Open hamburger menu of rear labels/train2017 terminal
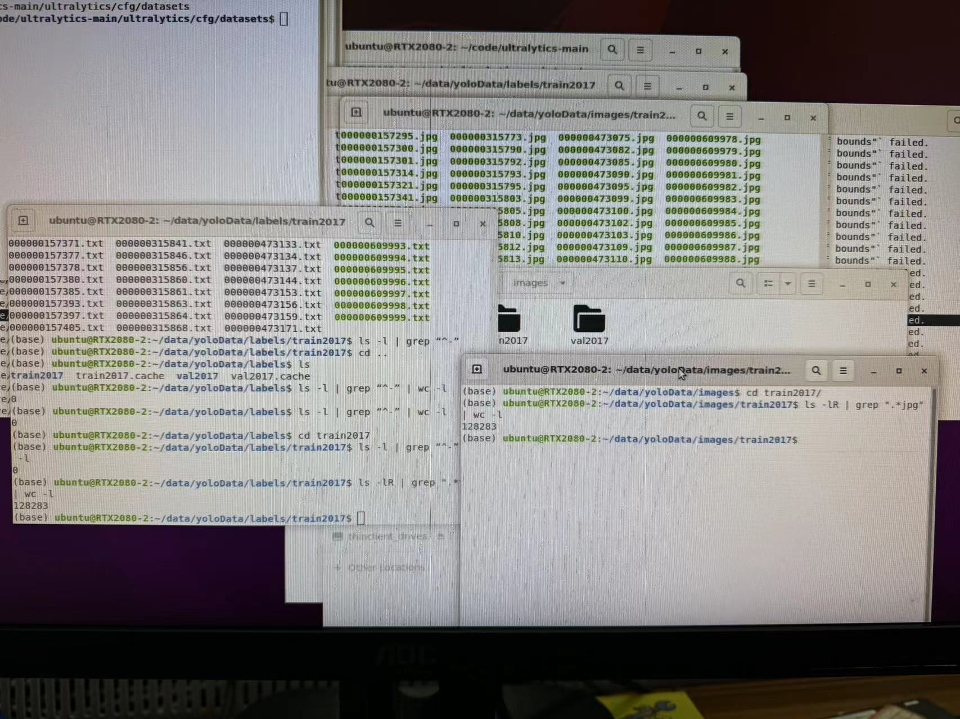 pos(647,86)
